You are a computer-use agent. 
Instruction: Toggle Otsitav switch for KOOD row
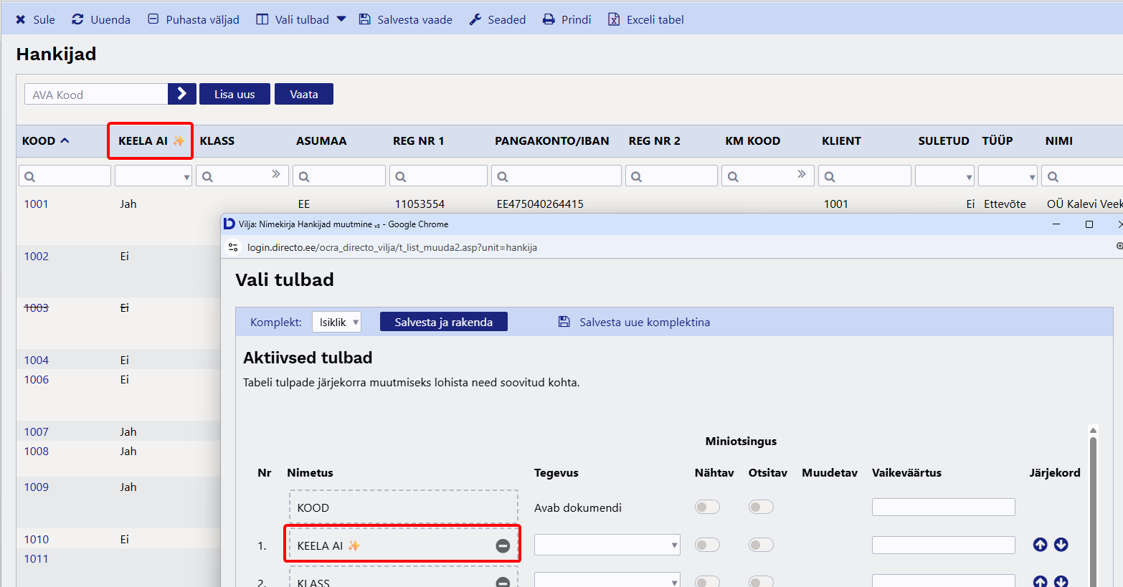pos(761,507)
